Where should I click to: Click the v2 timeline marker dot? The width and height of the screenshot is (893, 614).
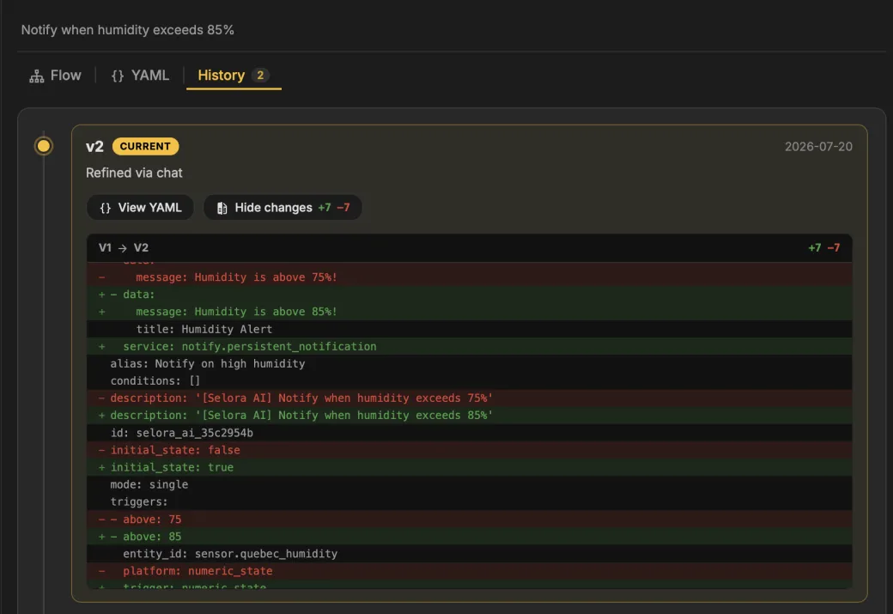click(43, 146)
